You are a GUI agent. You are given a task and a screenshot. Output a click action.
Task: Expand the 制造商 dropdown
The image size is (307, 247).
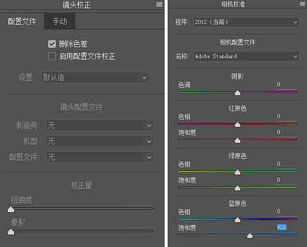(100, 125)
